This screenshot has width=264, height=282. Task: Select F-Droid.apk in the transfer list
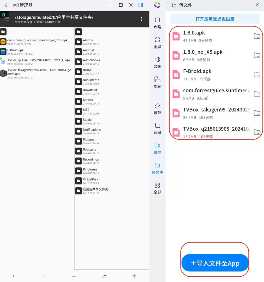pos(212,75)
